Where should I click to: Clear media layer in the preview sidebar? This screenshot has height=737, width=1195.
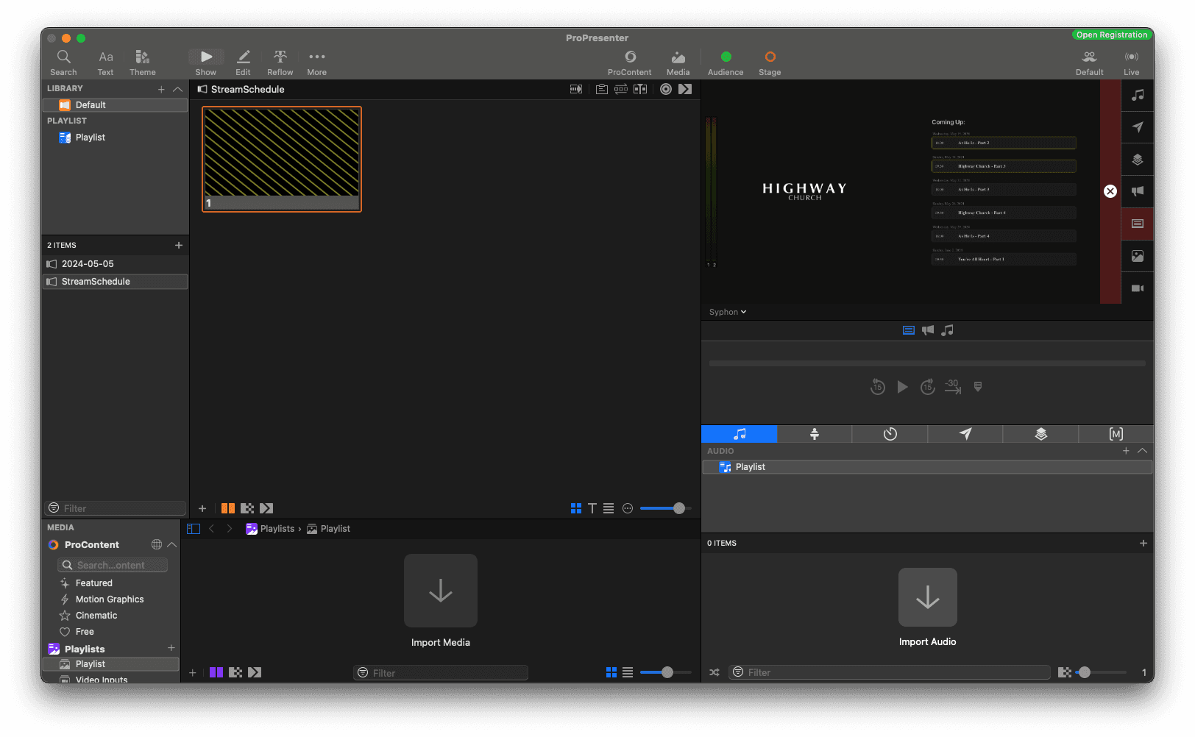pos(1138,256)
